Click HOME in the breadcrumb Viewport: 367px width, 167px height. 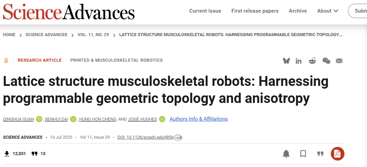(9, 35)
